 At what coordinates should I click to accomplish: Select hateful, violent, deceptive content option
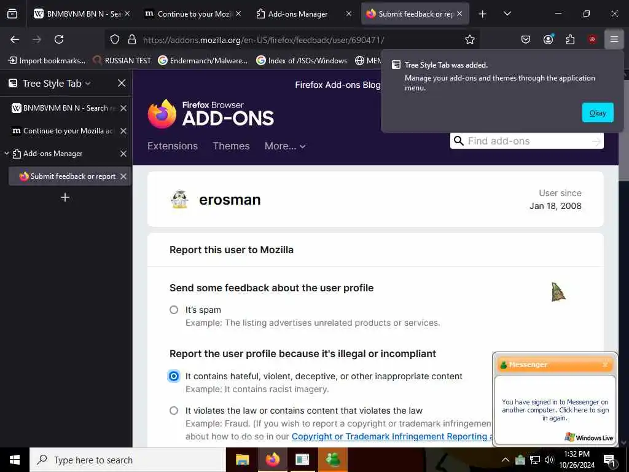pyautogui.click(x=174, y=376)
